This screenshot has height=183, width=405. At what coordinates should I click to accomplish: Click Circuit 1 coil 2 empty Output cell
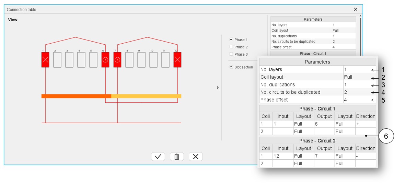(324, 131)
